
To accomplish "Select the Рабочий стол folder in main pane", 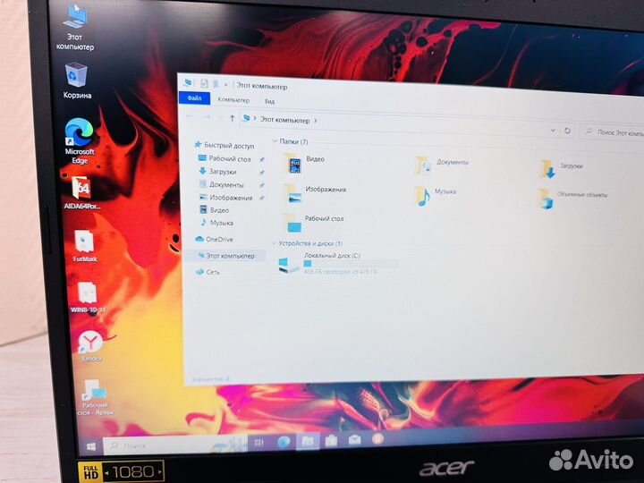I will point(314,223).
